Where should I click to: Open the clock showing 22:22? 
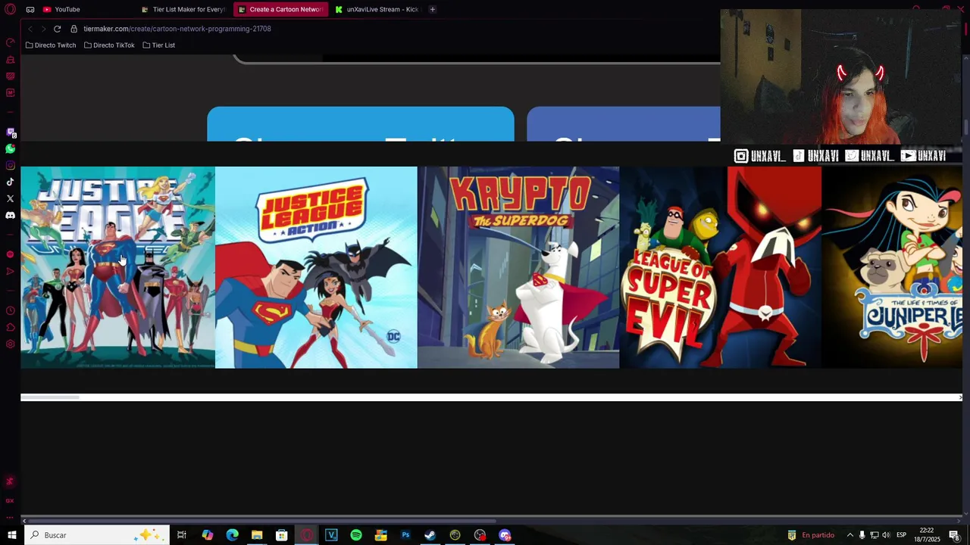[x=926, y=535]
